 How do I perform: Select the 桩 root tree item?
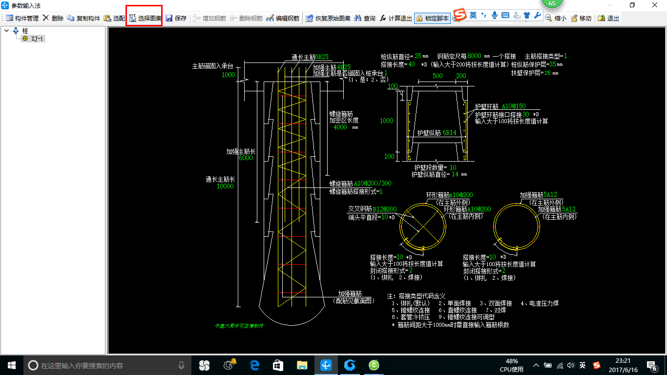[x=25, y=31]
